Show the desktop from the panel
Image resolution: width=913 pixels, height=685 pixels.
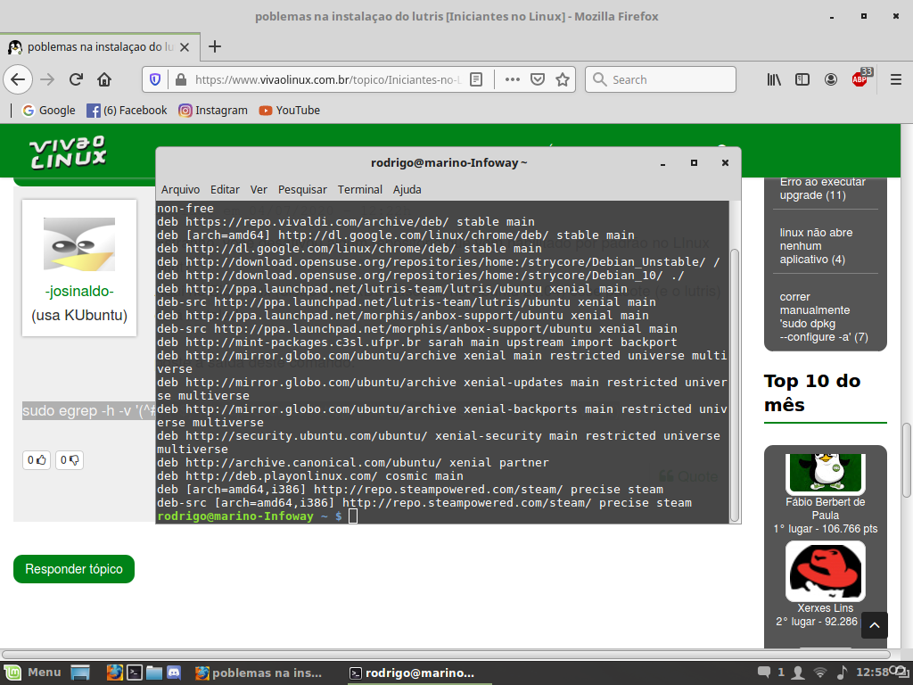point(80,673)
